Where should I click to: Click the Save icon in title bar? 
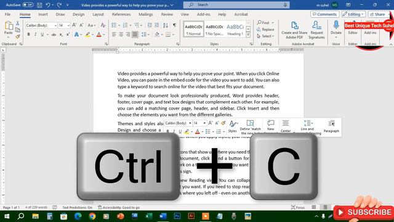[39, 5]
